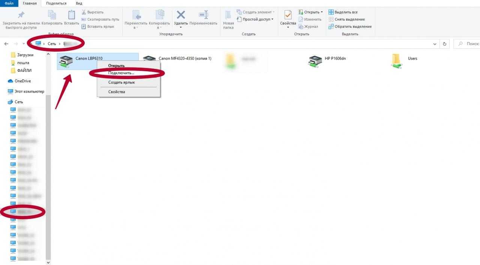480x265 pixels.
Task: Click the Paste clipboard icon
Action: (x=72, y=15)
